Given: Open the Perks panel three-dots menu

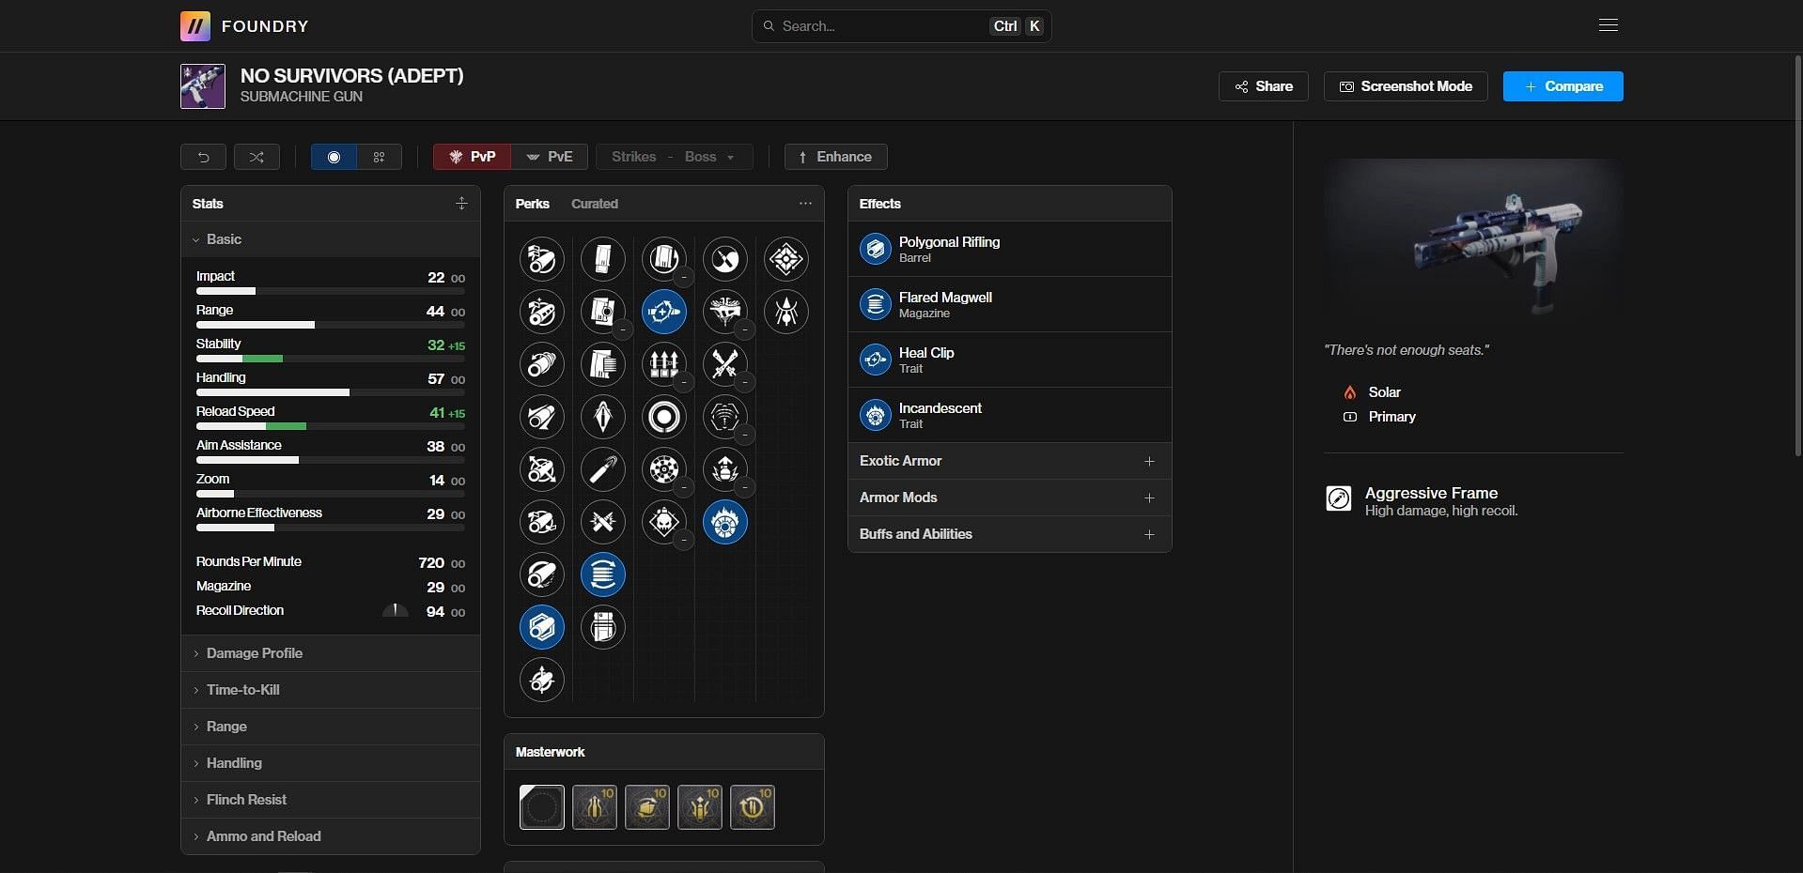Looking at the screenshot, I should (x=805, y=204).
